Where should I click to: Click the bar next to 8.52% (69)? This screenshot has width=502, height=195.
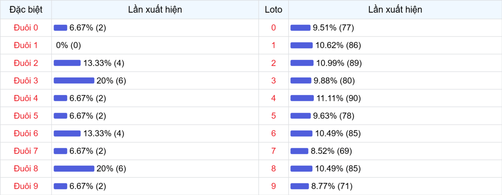299,151
